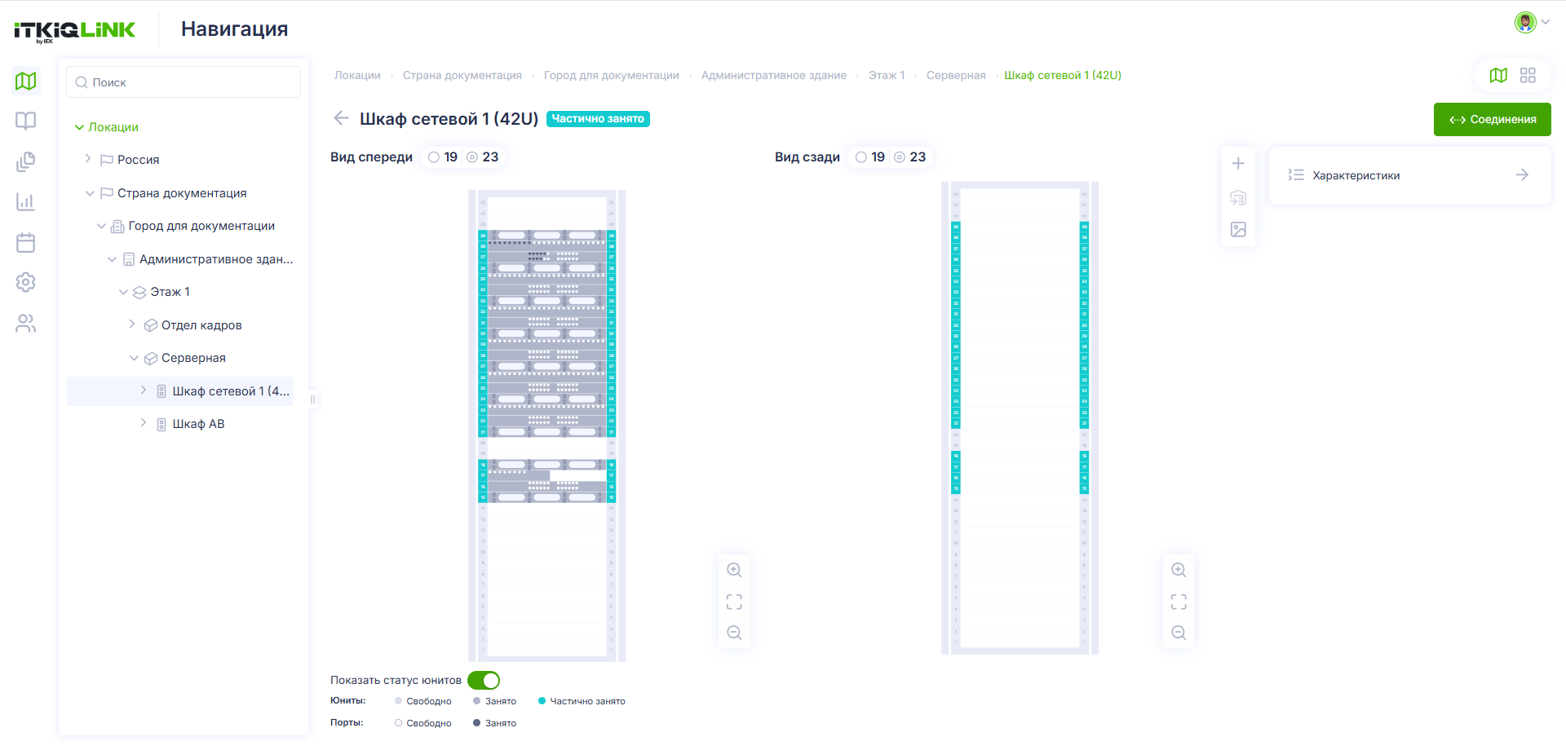The image size is (1566, 750).
Task: Click the green Соединения button
Action: (x=1493, y=120)
